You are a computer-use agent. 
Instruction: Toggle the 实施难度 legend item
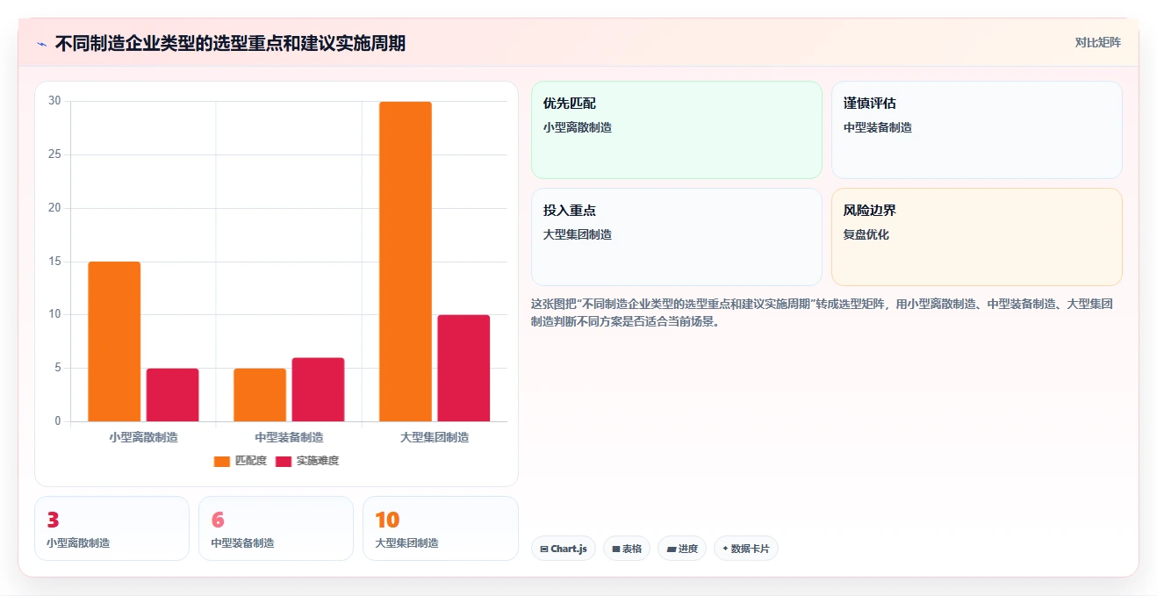(x=307, y=461)
